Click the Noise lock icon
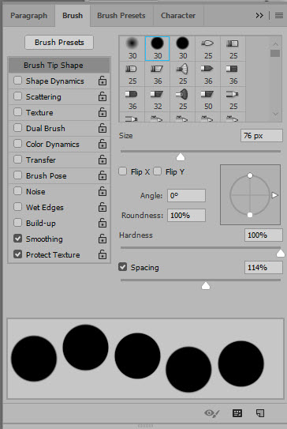The height and width of the screenshot is (429, 287). click(x=102, y=191)
